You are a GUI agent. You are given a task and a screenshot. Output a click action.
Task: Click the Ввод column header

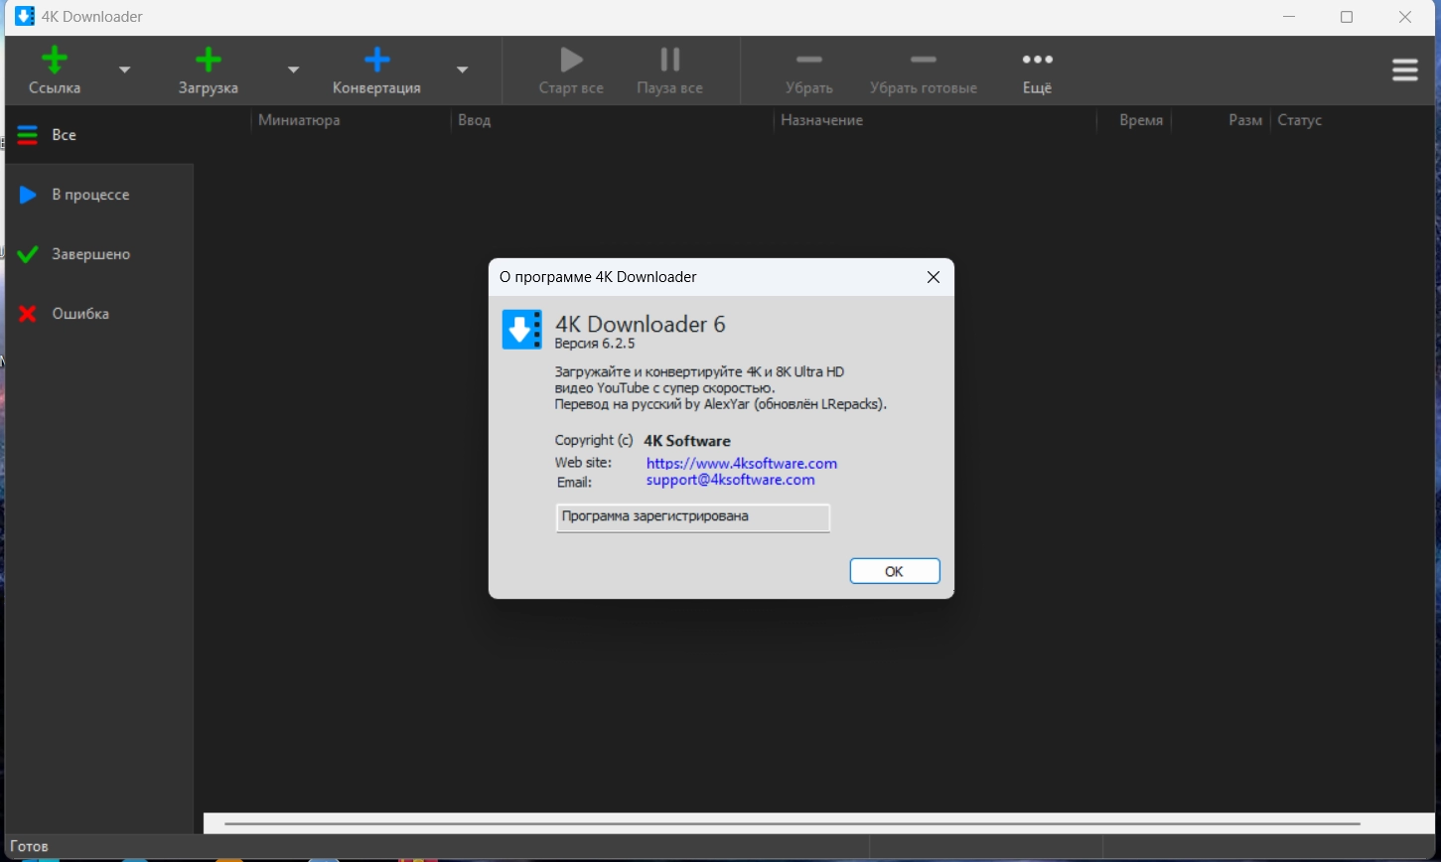[475, 120]
